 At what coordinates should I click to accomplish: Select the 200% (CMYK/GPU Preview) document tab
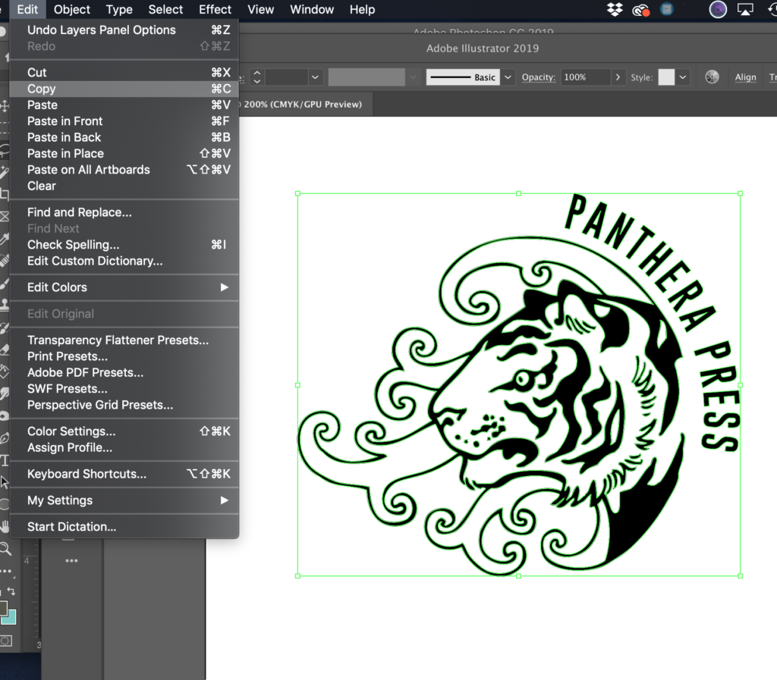pos(303,105)
